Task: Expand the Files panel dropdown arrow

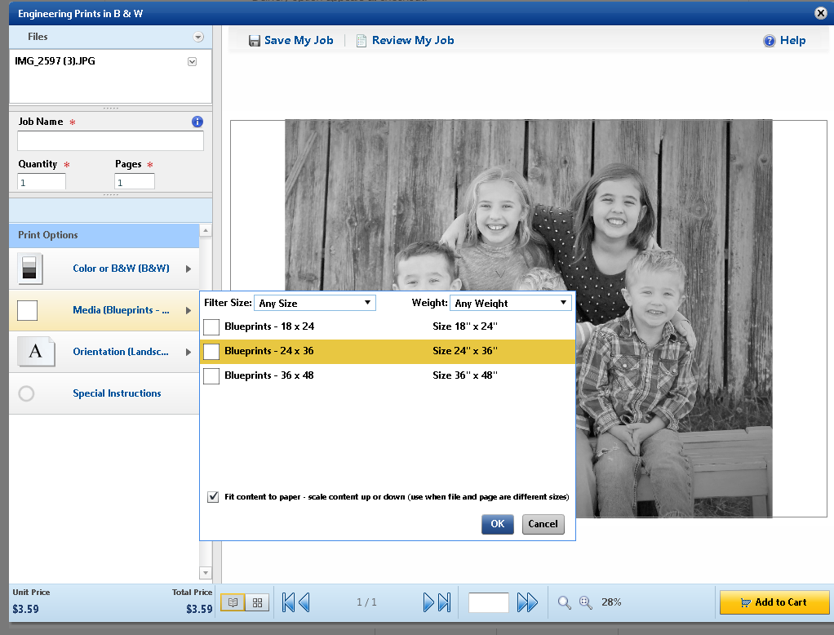Action: click(197, 38)
